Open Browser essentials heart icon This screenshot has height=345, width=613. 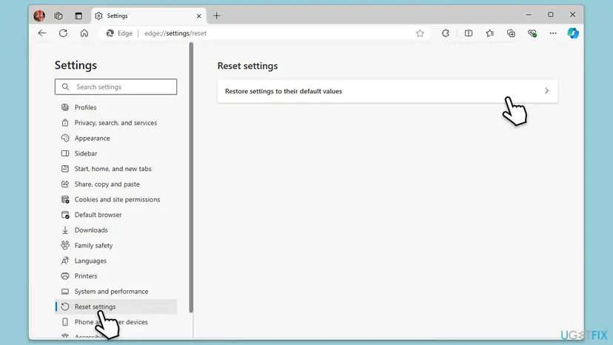532,33
